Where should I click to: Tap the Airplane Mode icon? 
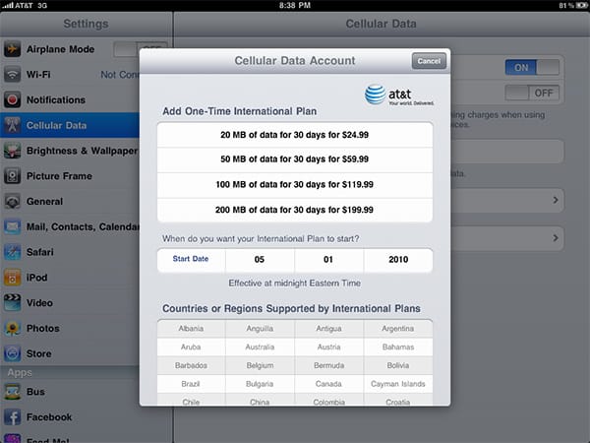click(13, 49)
